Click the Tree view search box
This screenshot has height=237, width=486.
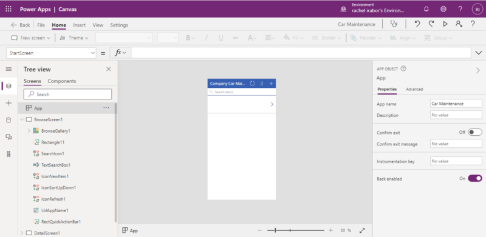67,94
